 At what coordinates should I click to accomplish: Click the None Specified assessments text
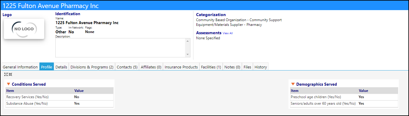[x=208, y=38]
